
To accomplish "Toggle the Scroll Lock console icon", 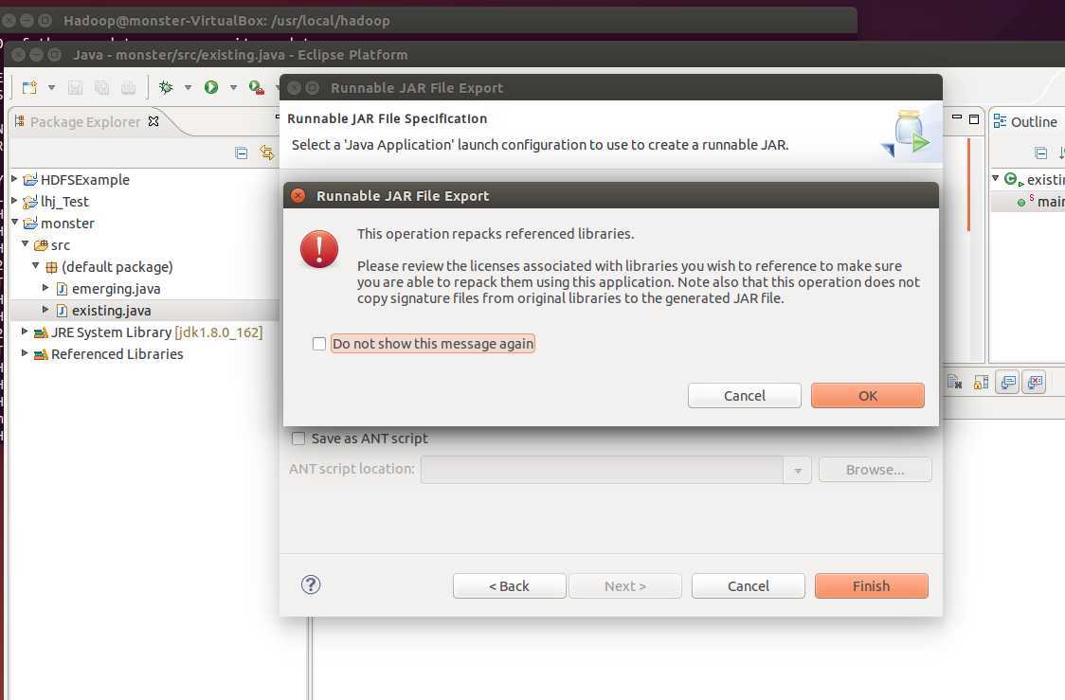I will coord(981,383).
